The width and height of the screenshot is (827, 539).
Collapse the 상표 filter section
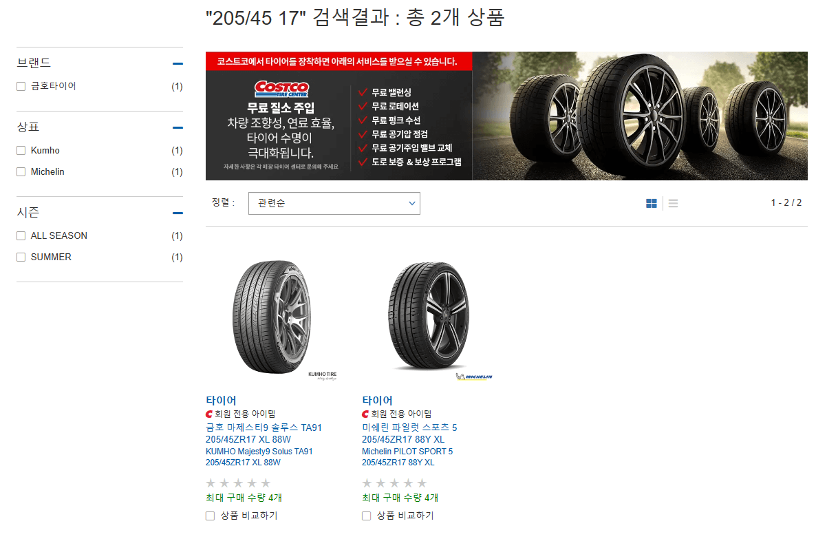click(178, 127)
